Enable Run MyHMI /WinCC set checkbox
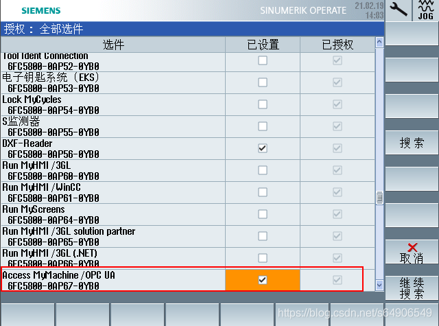 [262, 192]
